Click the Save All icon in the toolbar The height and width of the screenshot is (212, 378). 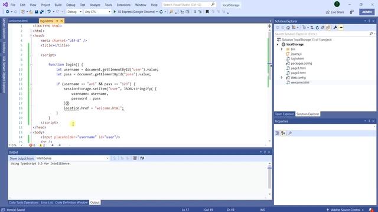[42, 12]
